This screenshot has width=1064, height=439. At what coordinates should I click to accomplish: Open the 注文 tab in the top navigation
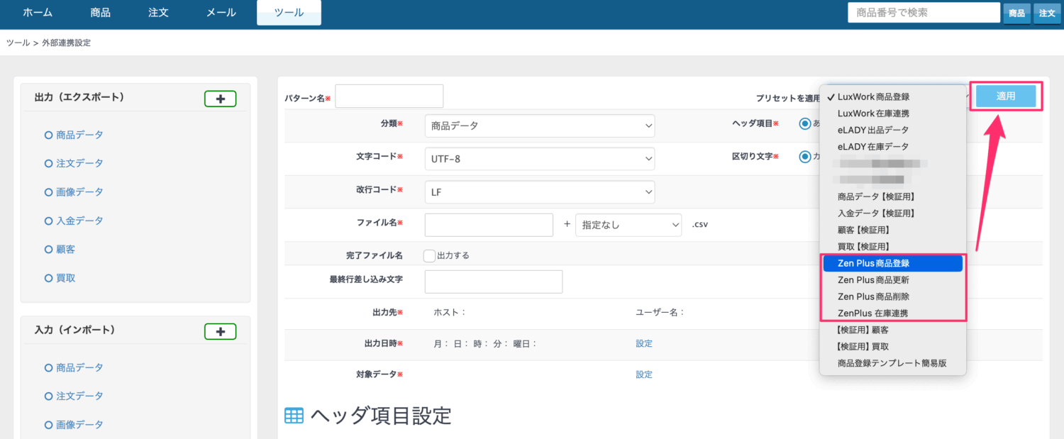pos(158,13)
